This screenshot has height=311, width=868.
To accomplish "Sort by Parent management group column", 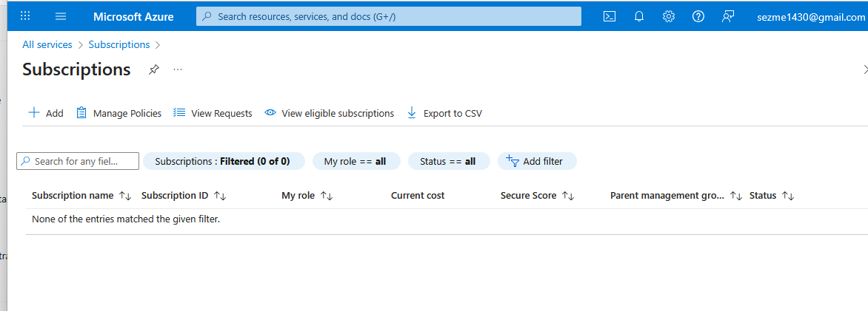I will point(676,196).
